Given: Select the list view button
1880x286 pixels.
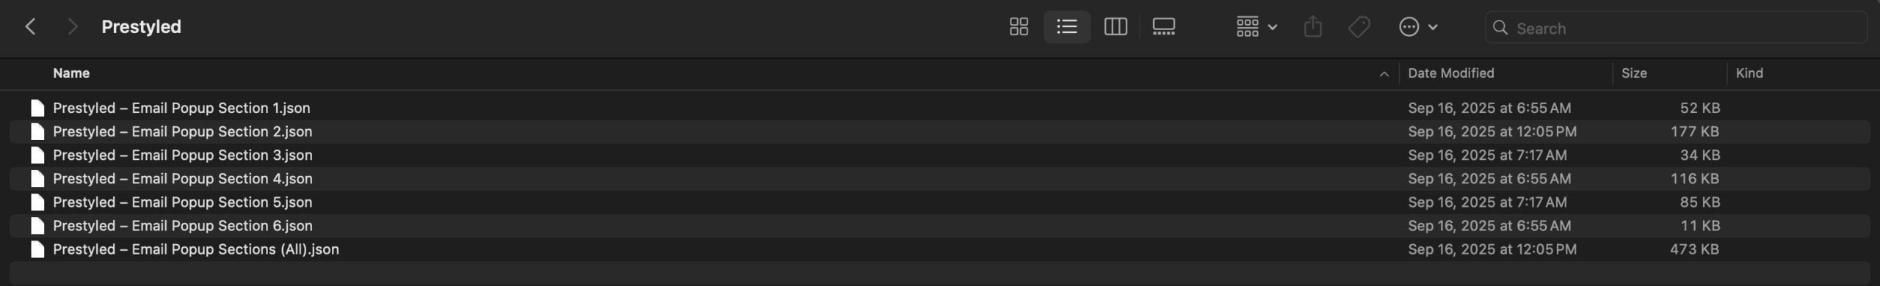Looking at the screenshot, I should point(1067,27).
